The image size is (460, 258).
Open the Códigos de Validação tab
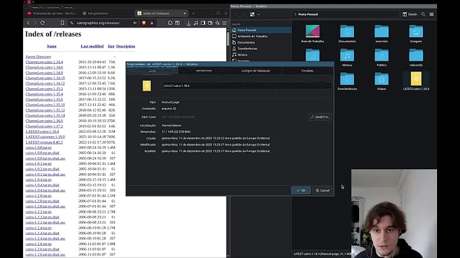click(256, 71)
